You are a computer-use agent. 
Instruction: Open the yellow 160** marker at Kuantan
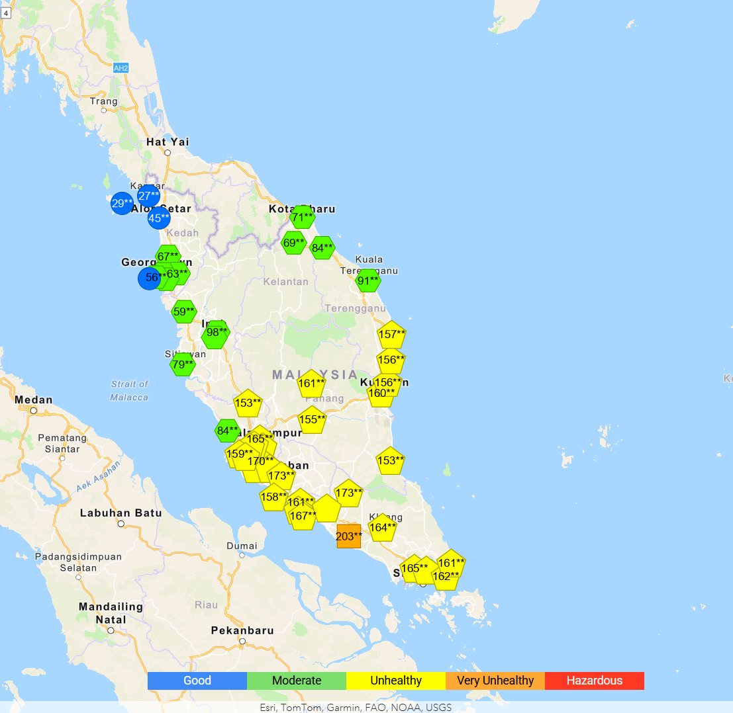click(381, 395)
